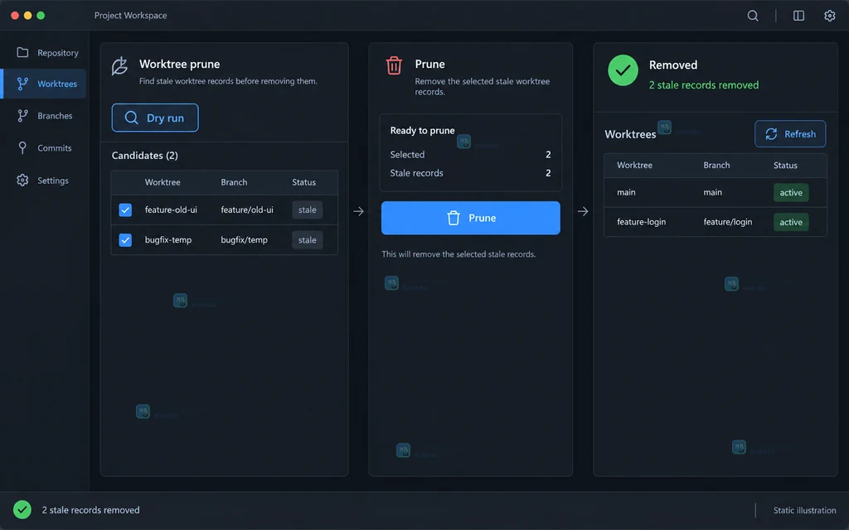Click the Project Workspace window title
Image resolution: width=849 pixels, height=530 pixels.
click(130, 15)
